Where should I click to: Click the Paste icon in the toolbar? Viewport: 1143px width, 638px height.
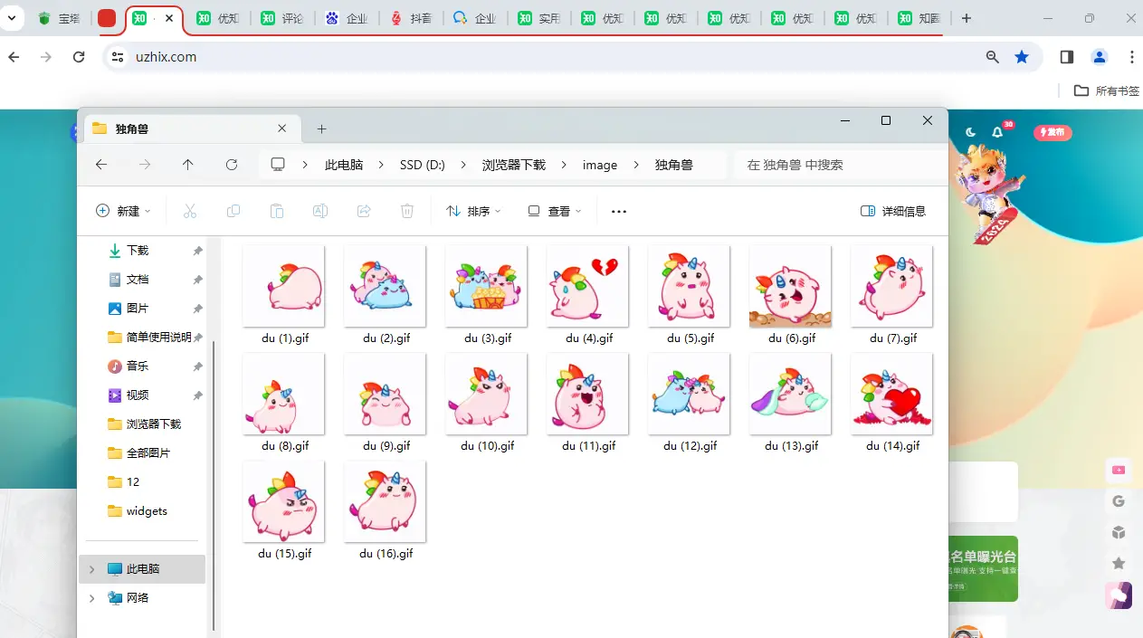(276, 210)
